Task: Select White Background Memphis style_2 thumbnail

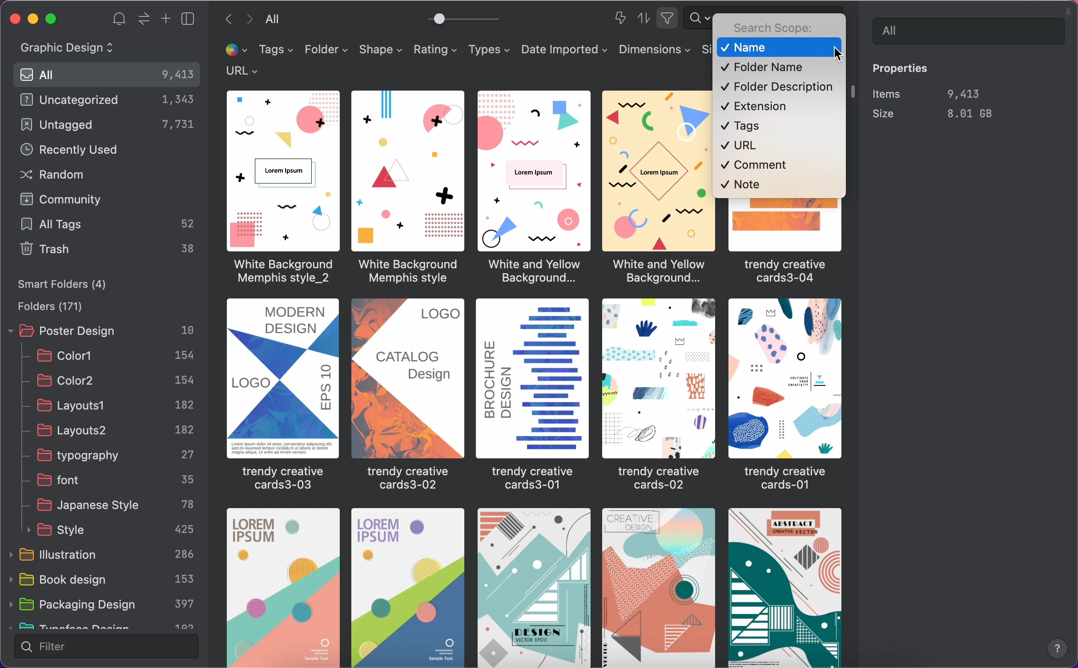Action: pyautogui.click(x=283, y=171)
